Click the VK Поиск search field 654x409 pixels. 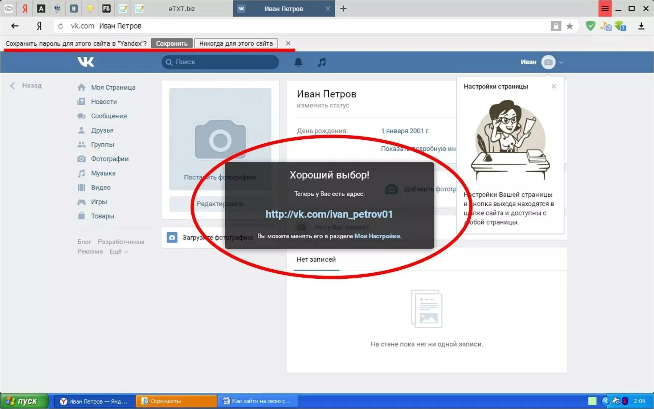(220, 62)
